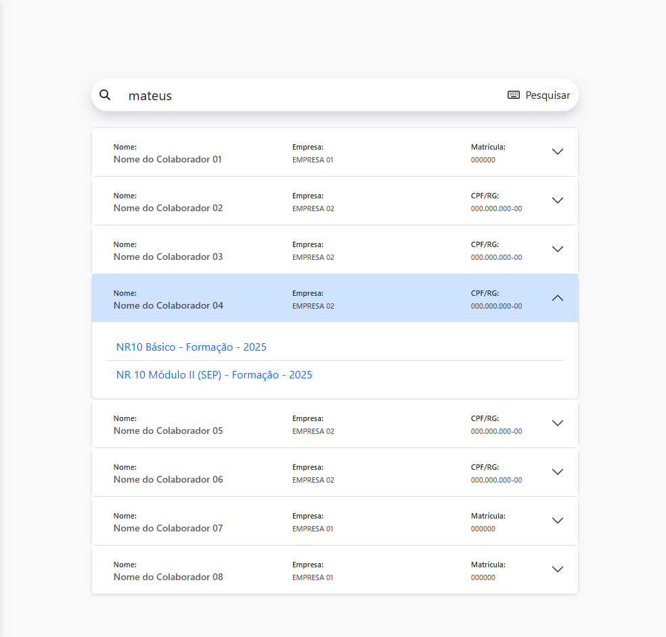Viewport: 666px width, 637px height.
Task: Expand Nome do Colaborador 05 details
Action: click(x=557, y=423)
